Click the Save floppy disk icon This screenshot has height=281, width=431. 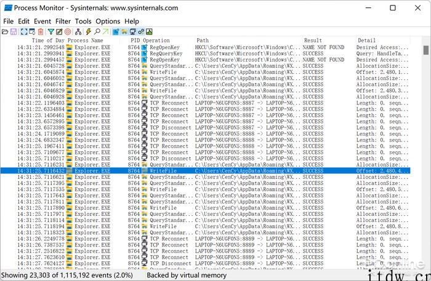13,32
